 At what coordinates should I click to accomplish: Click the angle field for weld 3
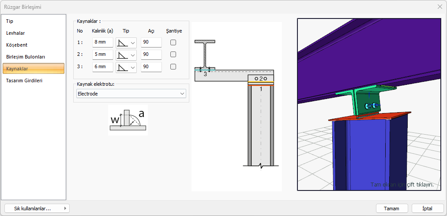coord(151,67)
